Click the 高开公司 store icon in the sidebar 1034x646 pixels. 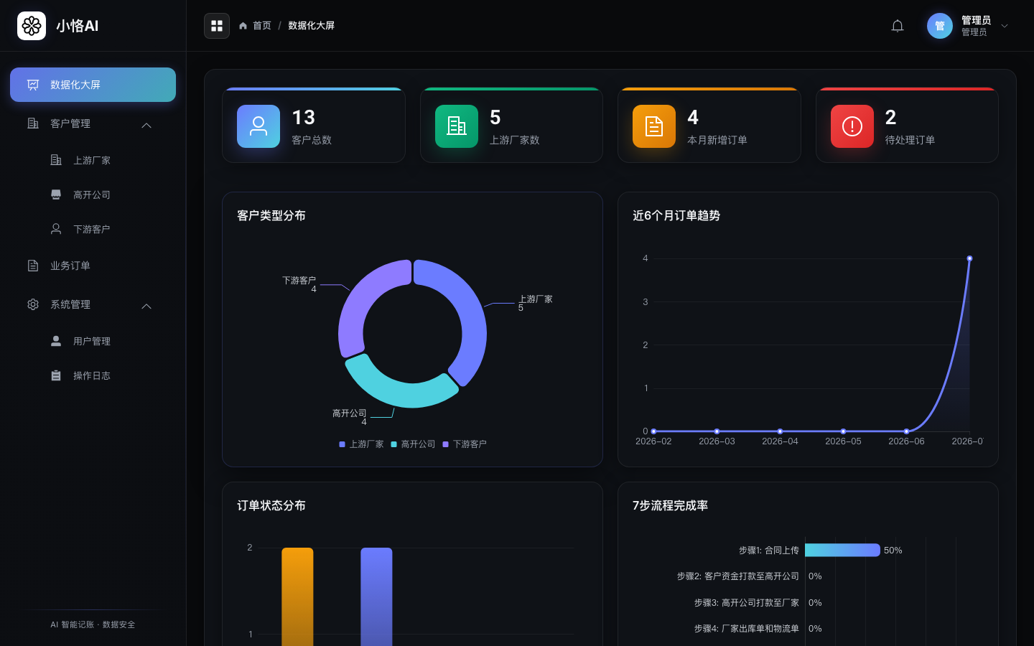(x=56, y=195)
